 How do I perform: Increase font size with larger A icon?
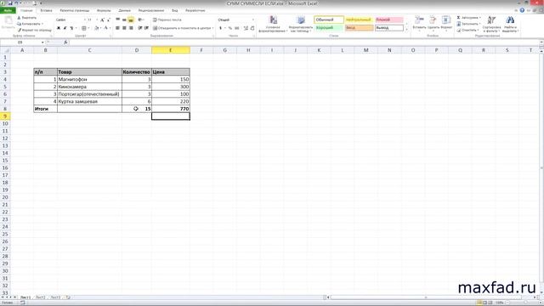(x=102, y=20)
